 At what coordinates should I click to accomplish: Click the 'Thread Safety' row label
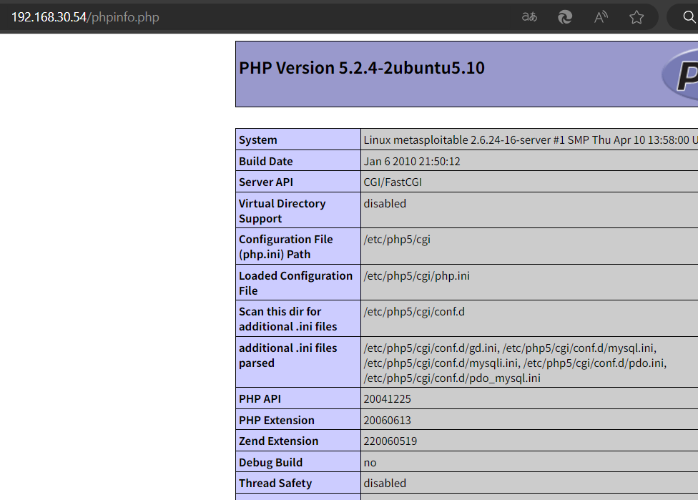[275, 483]
